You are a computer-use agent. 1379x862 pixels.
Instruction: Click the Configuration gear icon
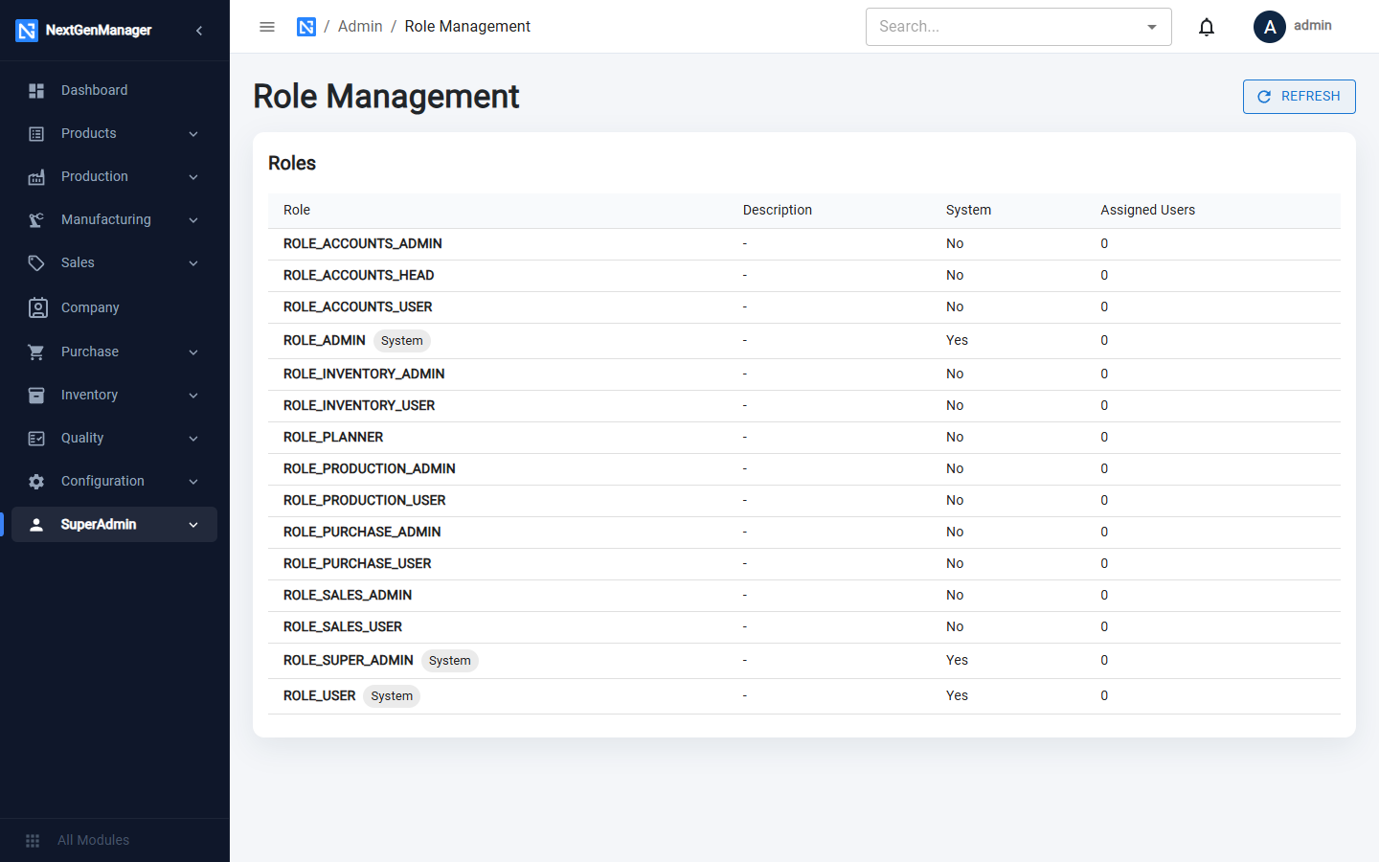(36, 482)
